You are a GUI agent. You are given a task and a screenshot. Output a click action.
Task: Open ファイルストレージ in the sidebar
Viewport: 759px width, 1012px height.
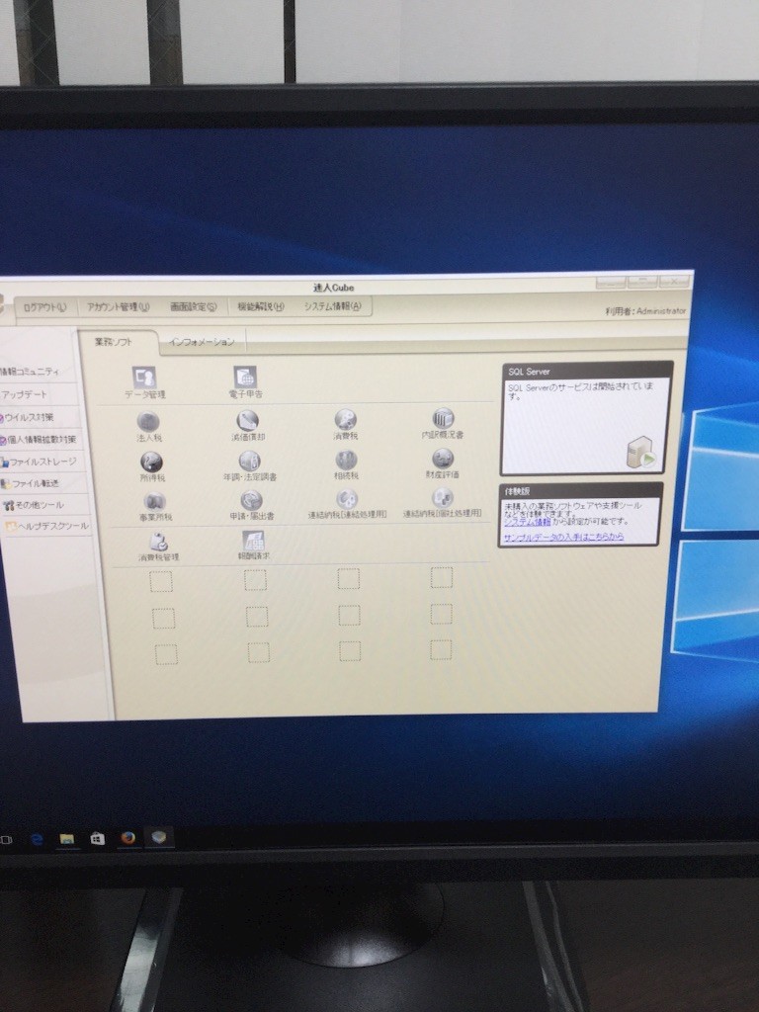(40, 462)
